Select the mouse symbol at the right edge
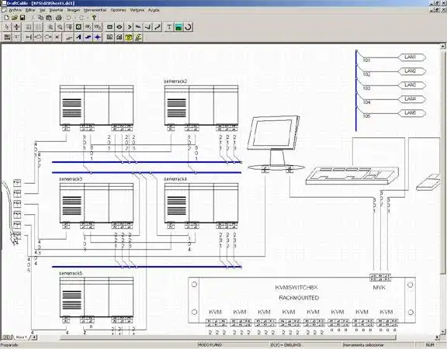Image resolution: width=447 pixels, height=349 pixels. point(428,182)
